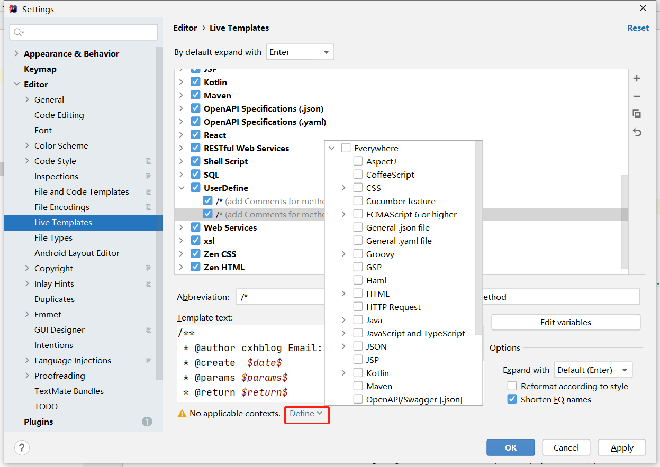Click the warning icon beside No applicable contexts

click(x=182, y=414)
